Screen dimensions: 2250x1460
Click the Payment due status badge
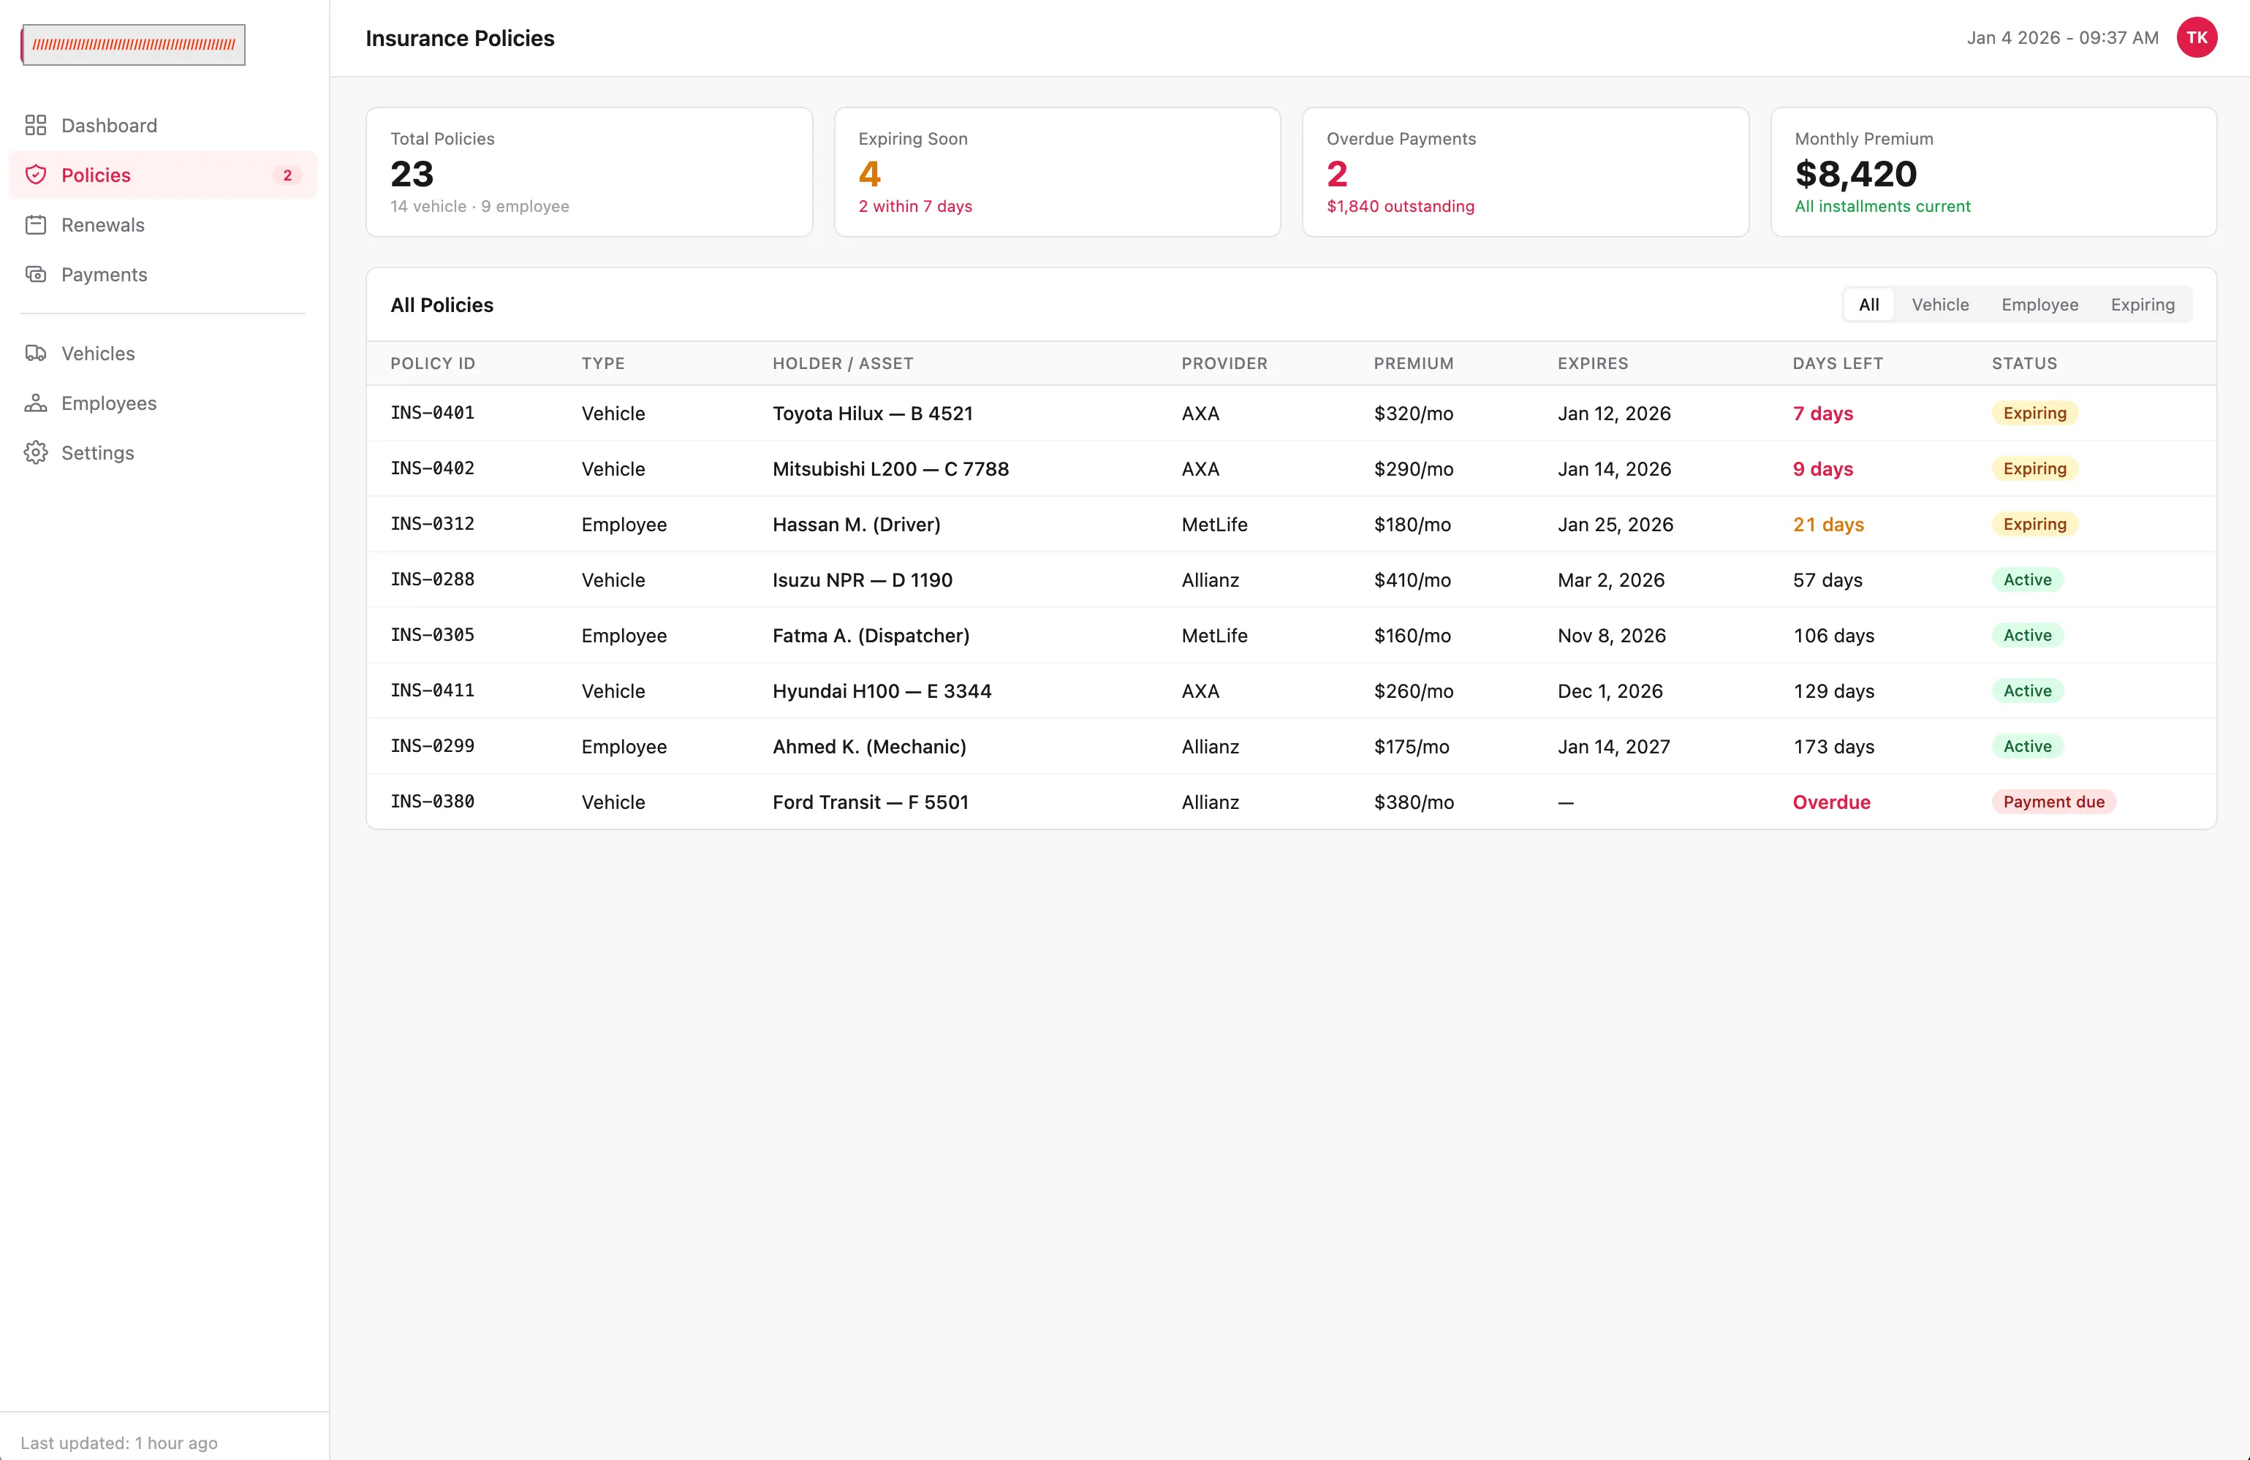click(x=2053, y=802)
